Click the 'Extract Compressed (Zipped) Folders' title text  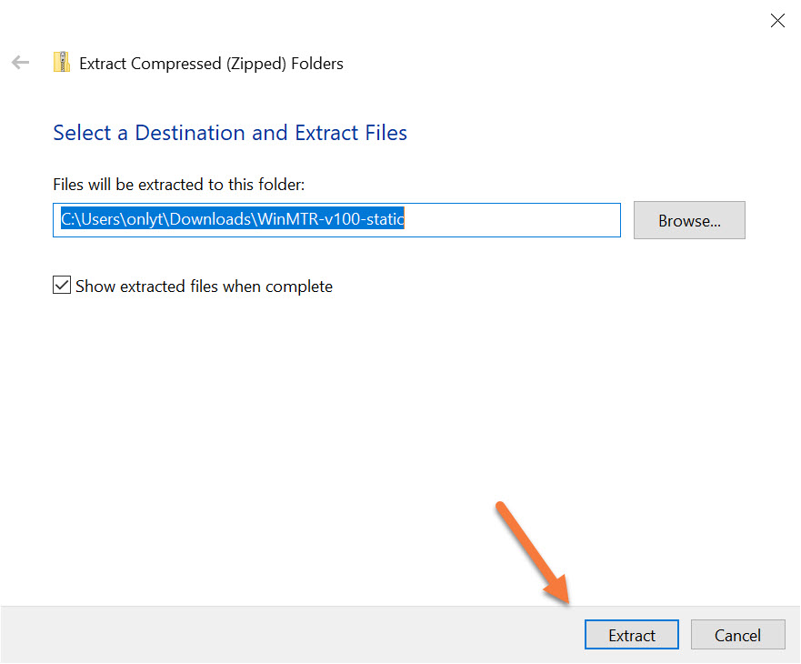pos(211,64)
